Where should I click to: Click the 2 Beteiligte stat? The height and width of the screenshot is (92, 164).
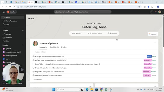[x=112, y=33]
